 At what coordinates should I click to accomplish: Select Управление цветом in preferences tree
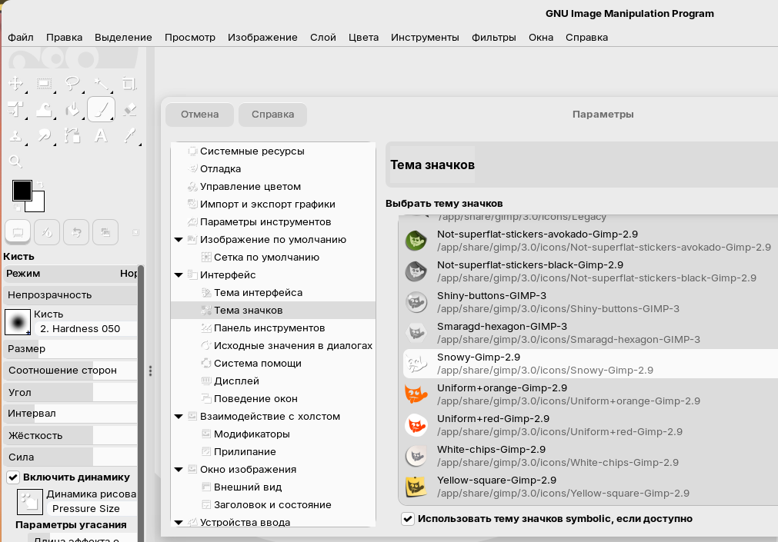250,187
